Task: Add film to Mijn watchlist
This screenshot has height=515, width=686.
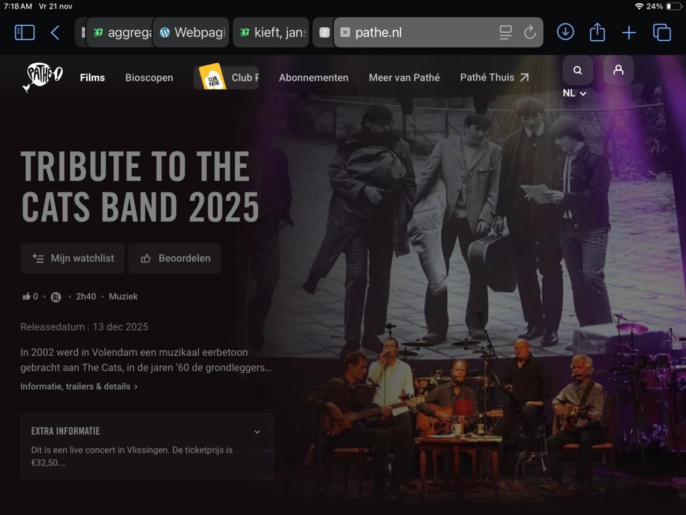Action: click(73, 259)
